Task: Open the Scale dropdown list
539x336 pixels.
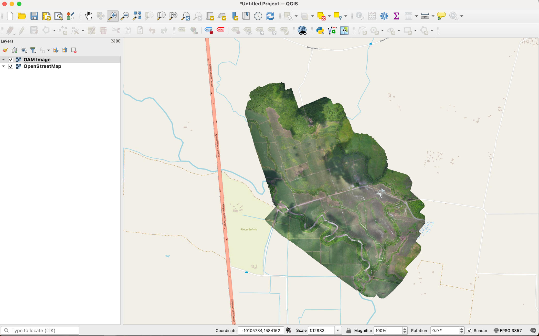Action: click(338, 330)
